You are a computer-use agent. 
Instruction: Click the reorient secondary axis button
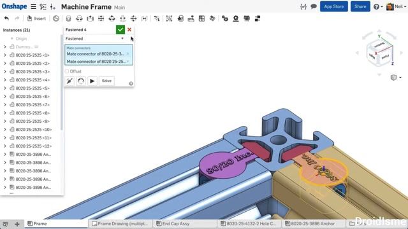(x=81, y=81)
